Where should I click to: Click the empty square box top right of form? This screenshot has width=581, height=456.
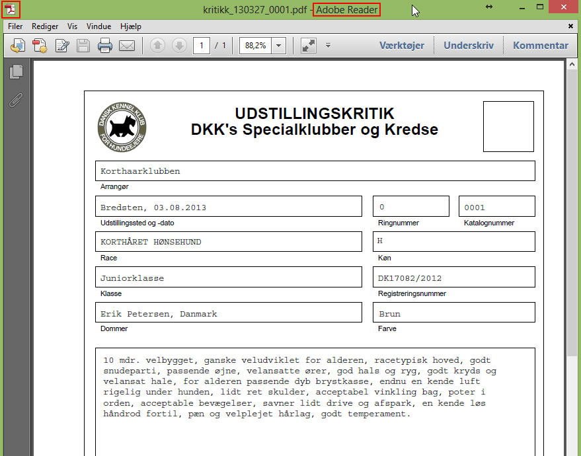point(508,126)
